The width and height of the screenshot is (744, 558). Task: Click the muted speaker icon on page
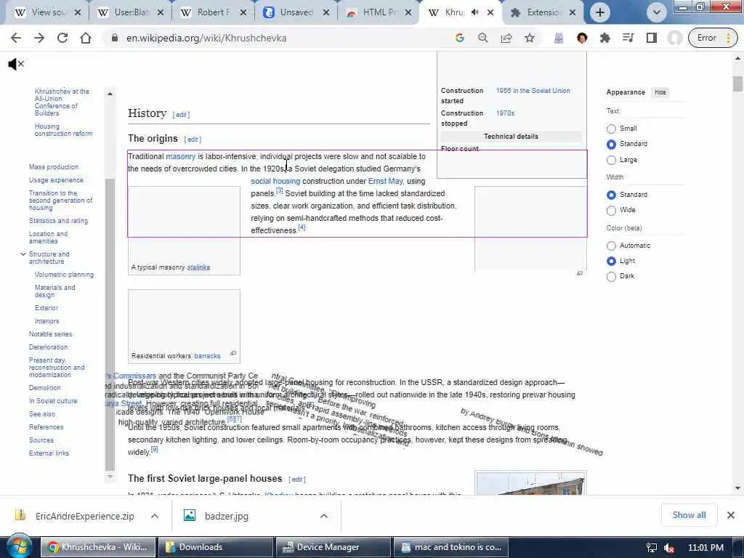pos(16,64)
